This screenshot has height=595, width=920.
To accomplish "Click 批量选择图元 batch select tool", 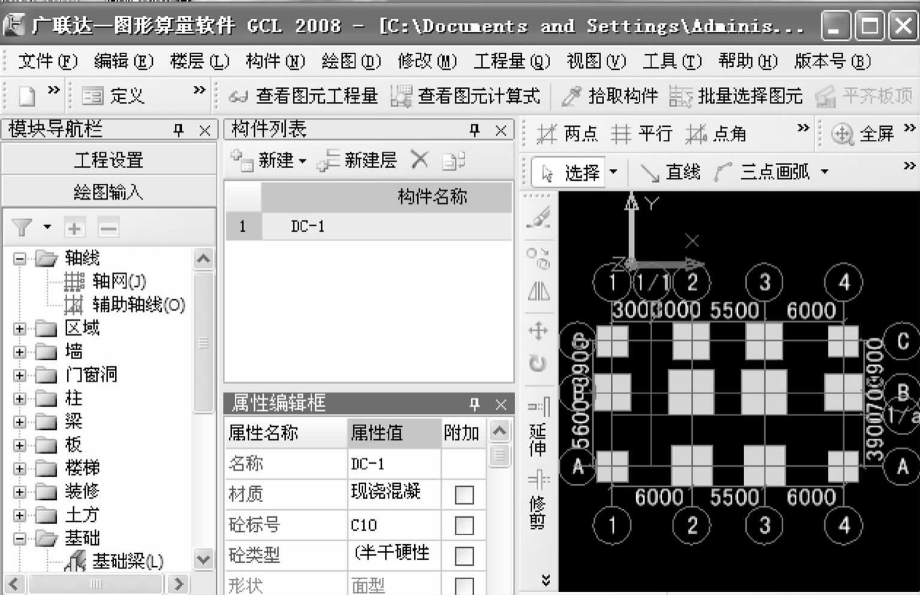I will pyautogui.click(x=735, y=96).
